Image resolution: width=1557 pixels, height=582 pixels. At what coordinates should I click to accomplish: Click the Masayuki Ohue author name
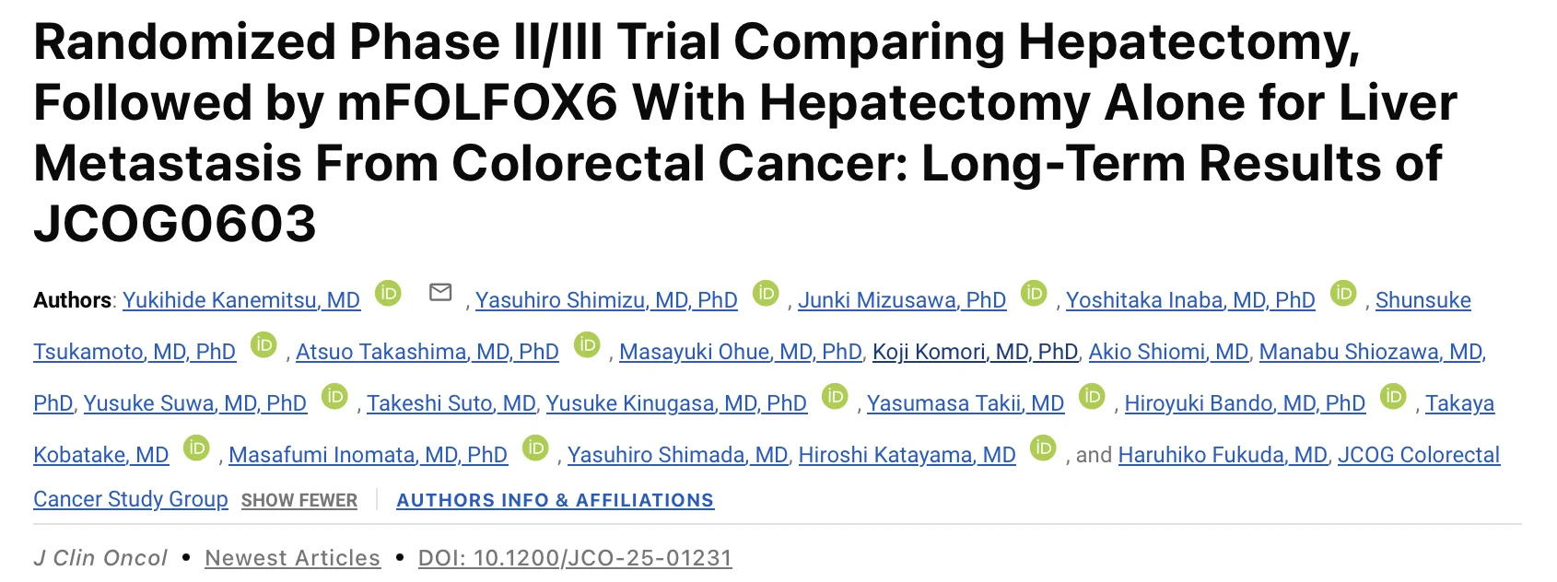741,352
